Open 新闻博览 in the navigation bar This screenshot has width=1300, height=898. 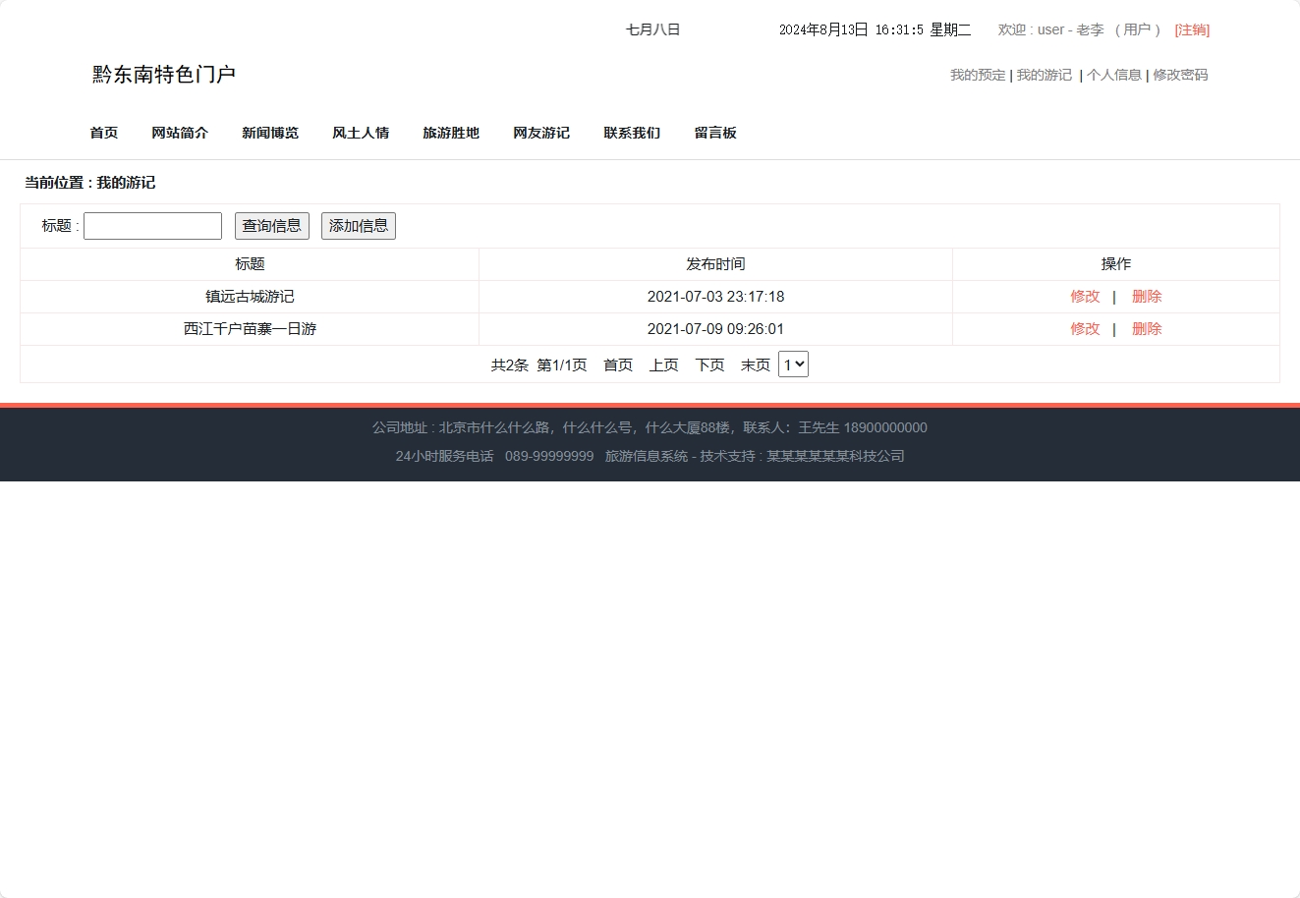click(x=270, y=133)
